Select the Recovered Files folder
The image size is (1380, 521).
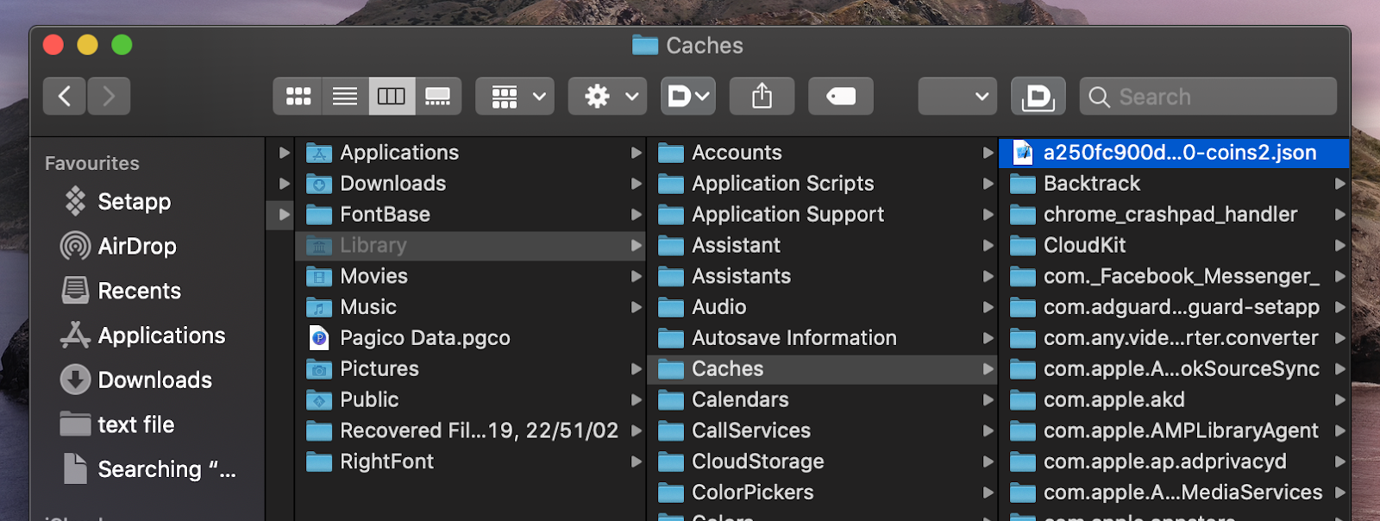click(x=471, y=430)
